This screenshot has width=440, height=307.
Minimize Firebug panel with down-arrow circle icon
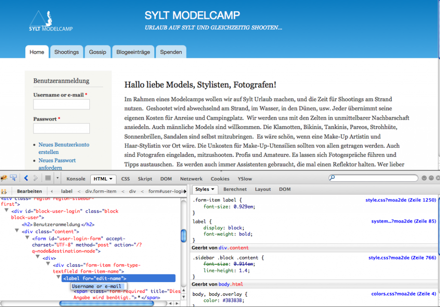424,178
